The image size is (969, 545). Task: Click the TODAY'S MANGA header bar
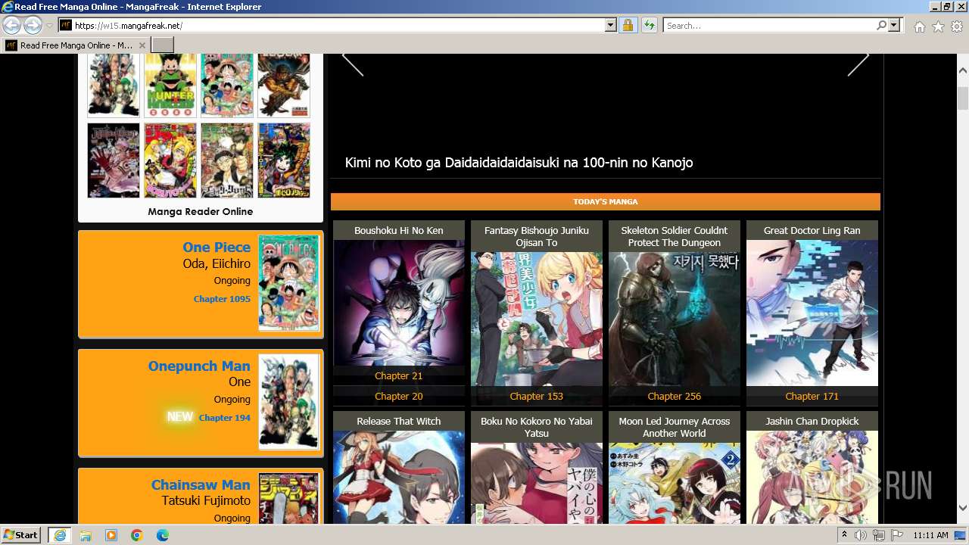point(606,201)
